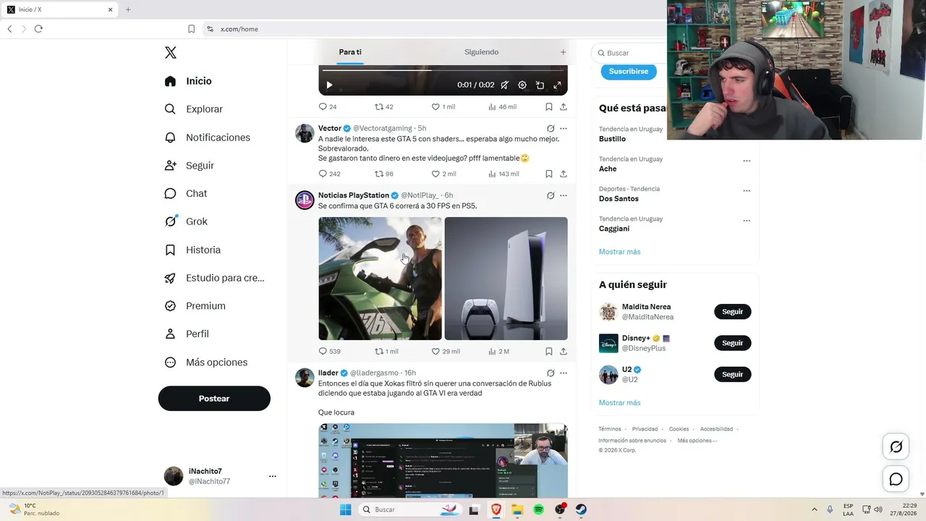The width and height of the screenshot is (926, 521).
Task: Open Chat messages in the sidebar
Action: pos(186,194)
